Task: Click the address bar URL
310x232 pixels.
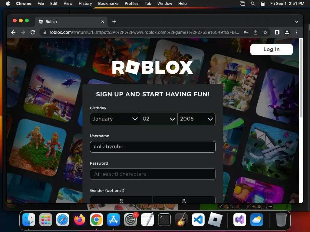Action: tap(144, 32)
